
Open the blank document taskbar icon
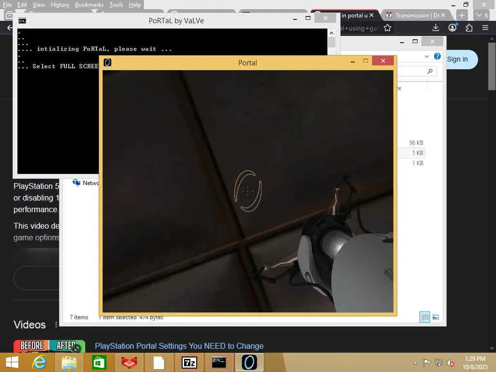click(x=159, y=362)
